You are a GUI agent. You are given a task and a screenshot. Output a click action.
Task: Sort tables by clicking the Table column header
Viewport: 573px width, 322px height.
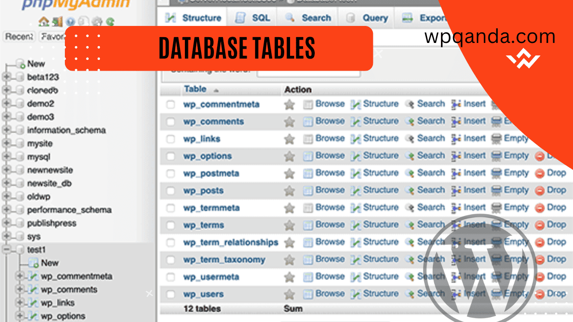[x=195, y=89]
